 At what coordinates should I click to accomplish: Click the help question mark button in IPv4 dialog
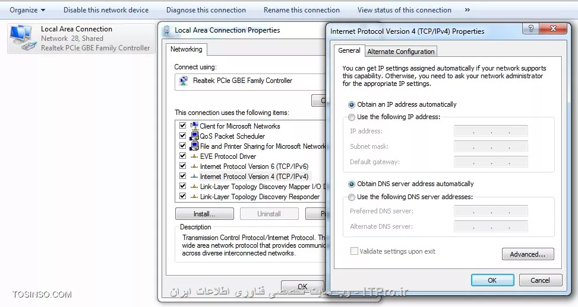pyautogui.click(x=531, y=28)
